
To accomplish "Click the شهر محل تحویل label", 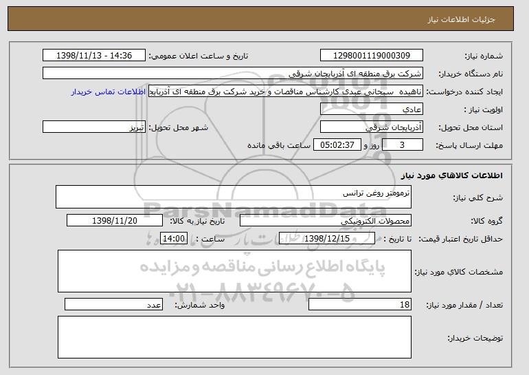I will 179,128.
